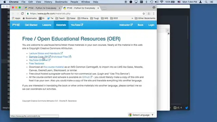Open the Github link
Image resolution: width=217 pixels, height=122 pixels.
click(87, 77)
